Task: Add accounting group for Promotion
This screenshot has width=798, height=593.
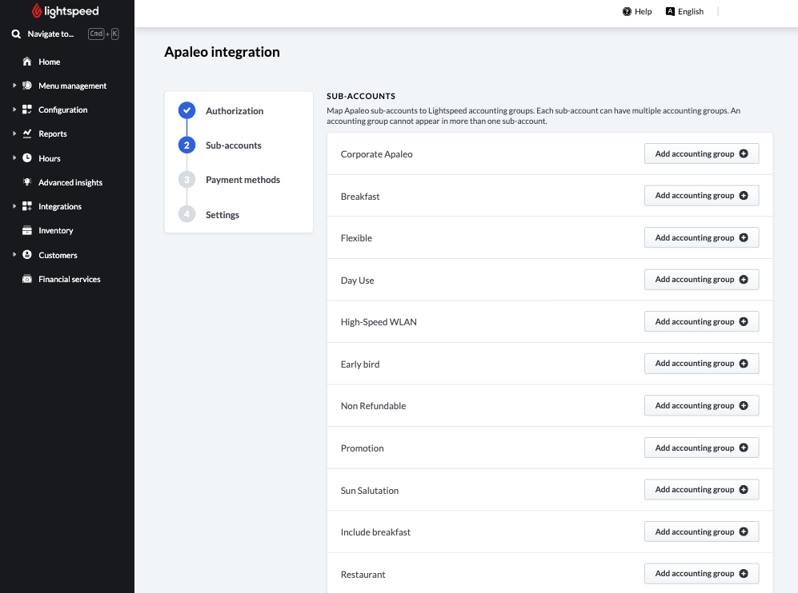Action: pos(701,448)
